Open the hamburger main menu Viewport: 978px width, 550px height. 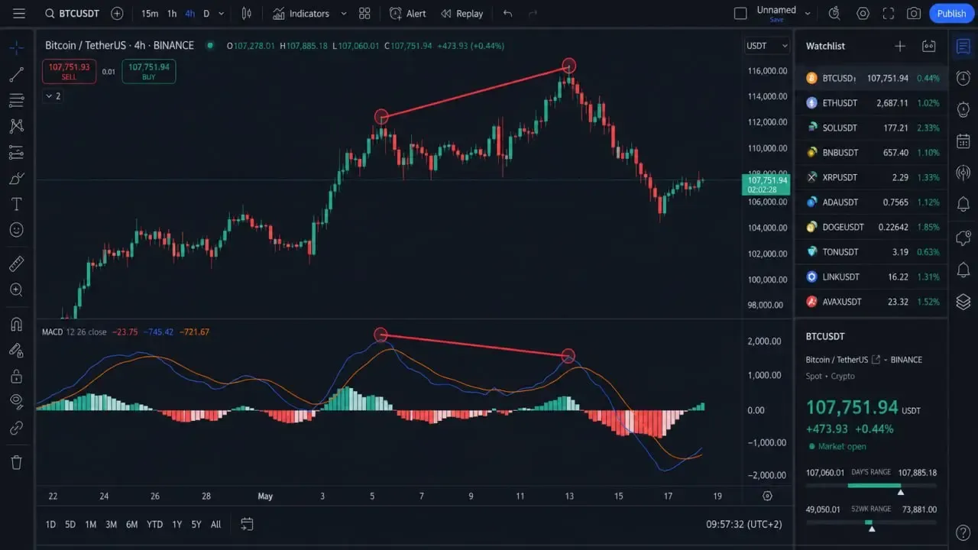[x=19, y=14]
